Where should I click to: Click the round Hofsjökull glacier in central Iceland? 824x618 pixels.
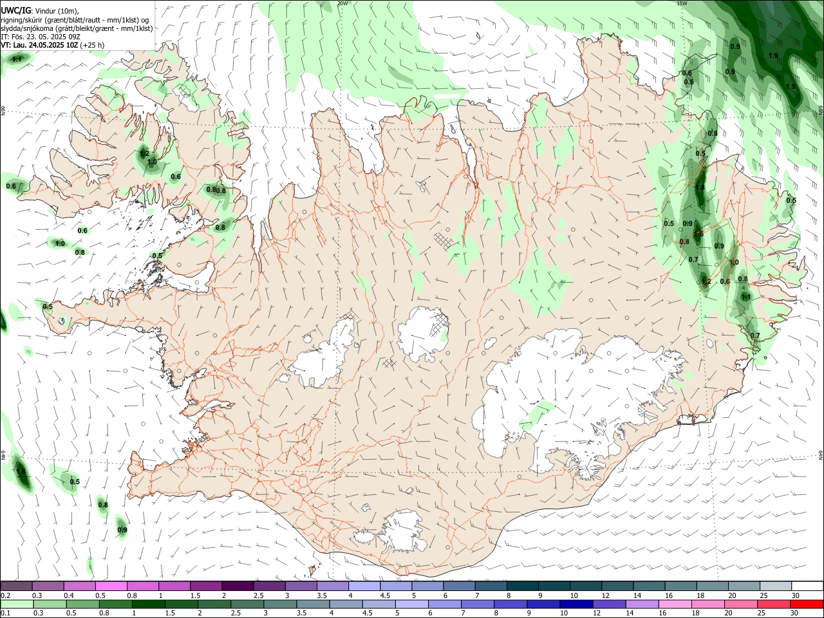423,333
